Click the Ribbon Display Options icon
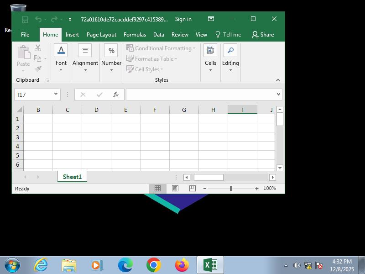The image size is (365, 274). click(x=211, y=19)
